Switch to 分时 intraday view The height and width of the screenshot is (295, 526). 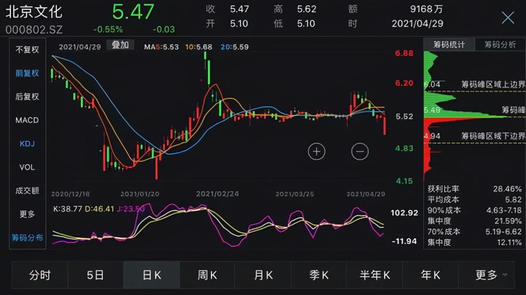coord(40,275)
